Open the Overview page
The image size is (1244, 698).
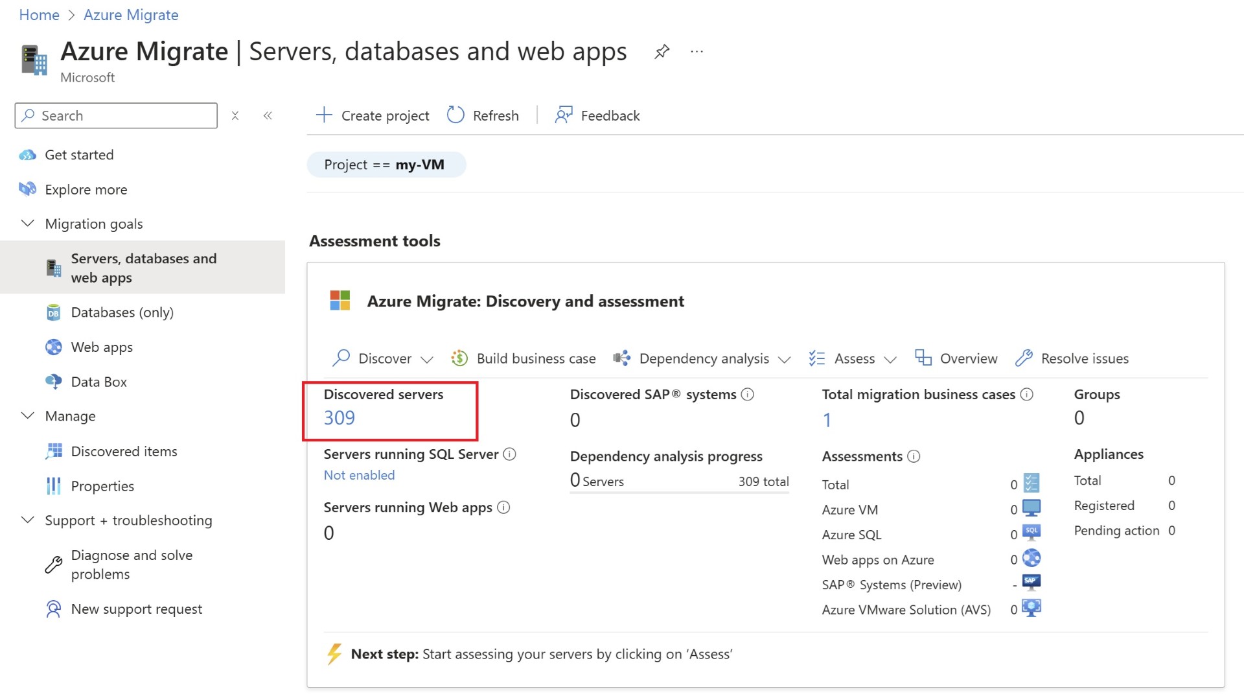[x=956, y=358]
